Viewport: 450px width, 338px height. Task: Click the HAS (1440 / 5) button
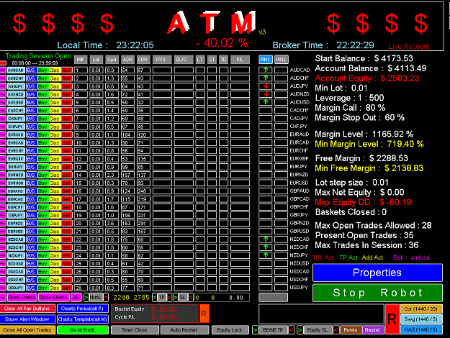pyautogui.click(x=421, y=330)
